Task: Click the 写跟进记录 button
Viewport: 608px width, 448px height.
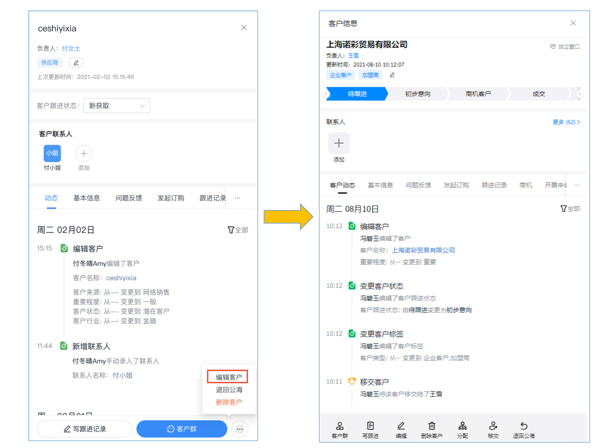Action: [84, 429]
